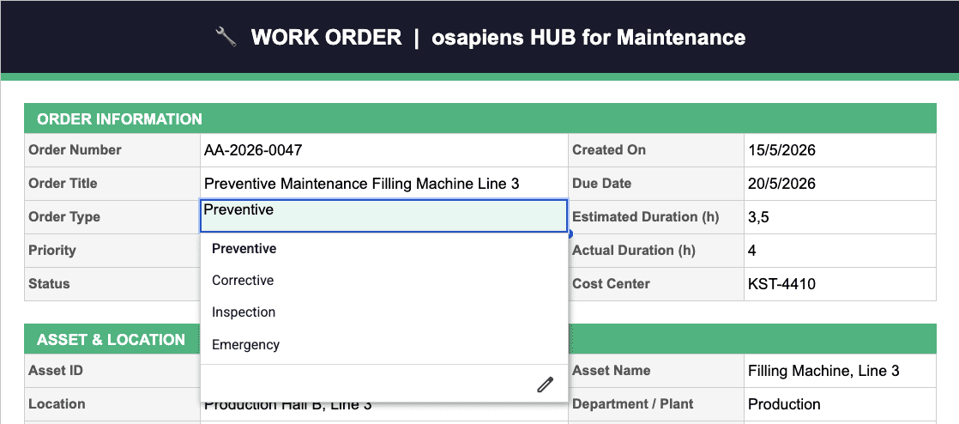Select the ASSET & LOCATION section header

pyautogui.click(x=112, y=340)
